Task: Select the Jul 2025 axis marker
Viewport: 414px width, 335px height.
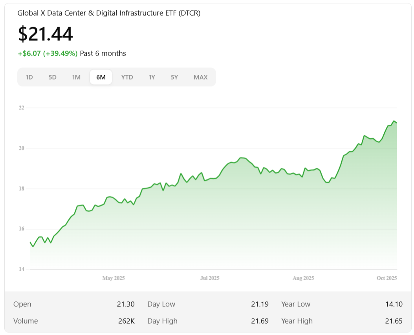Action: coord(210,278)
